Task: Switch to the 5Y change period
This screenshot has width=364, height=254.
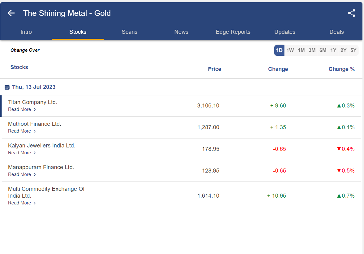Action: point(353,50)
